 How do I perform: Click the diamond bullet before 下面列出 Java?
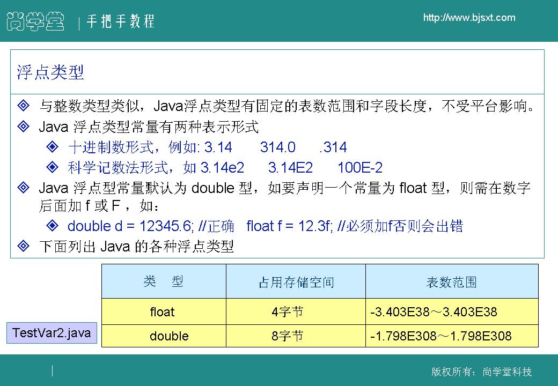pos(24,246)
